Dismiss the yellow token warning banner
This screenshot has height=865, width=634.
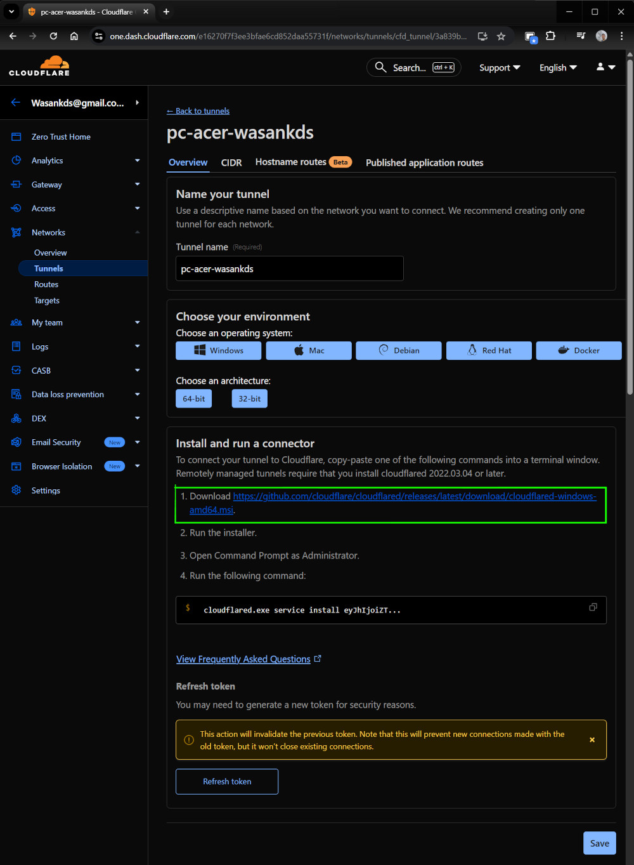click(x=592, y=740)
